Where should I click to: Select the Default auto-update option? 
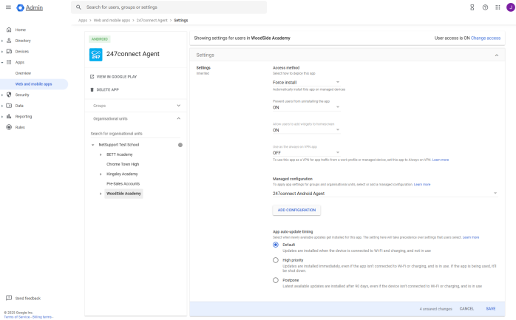276,245
